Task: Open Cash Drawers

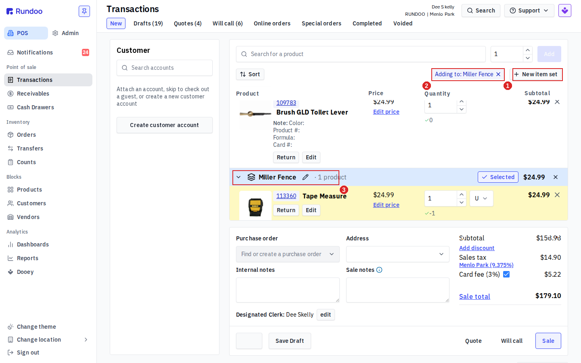Action: tap(48, 107)
